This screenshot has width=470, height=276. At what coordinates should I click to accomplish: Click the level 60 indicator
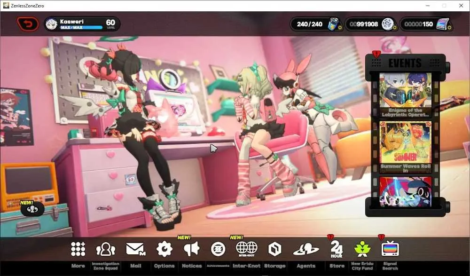110,24
